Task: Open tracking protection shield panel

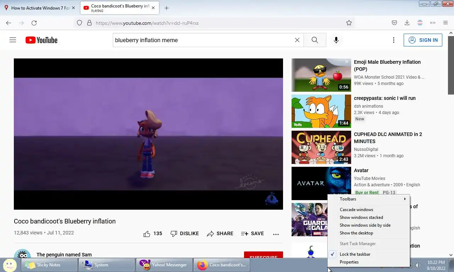Action: coord(79,23)
